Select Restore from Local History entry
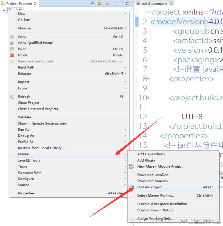This screenshot has width=223, height=226. [x=69, y=148]
